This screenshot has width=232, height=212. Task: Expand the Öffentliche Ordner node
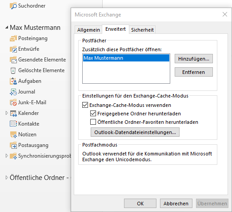click(x=7, y=177)
